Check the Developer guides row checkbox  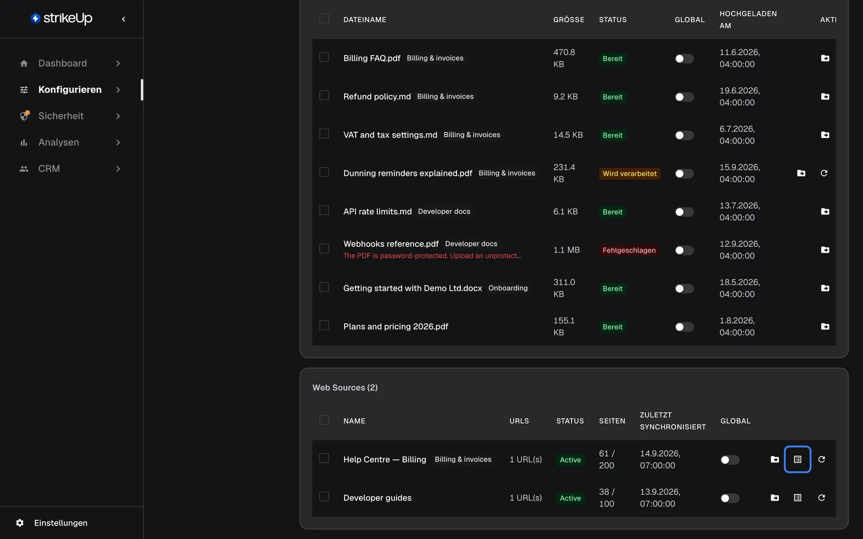click(324, 497)
